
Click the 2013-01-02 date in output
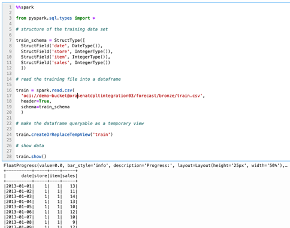coord(19,191)
